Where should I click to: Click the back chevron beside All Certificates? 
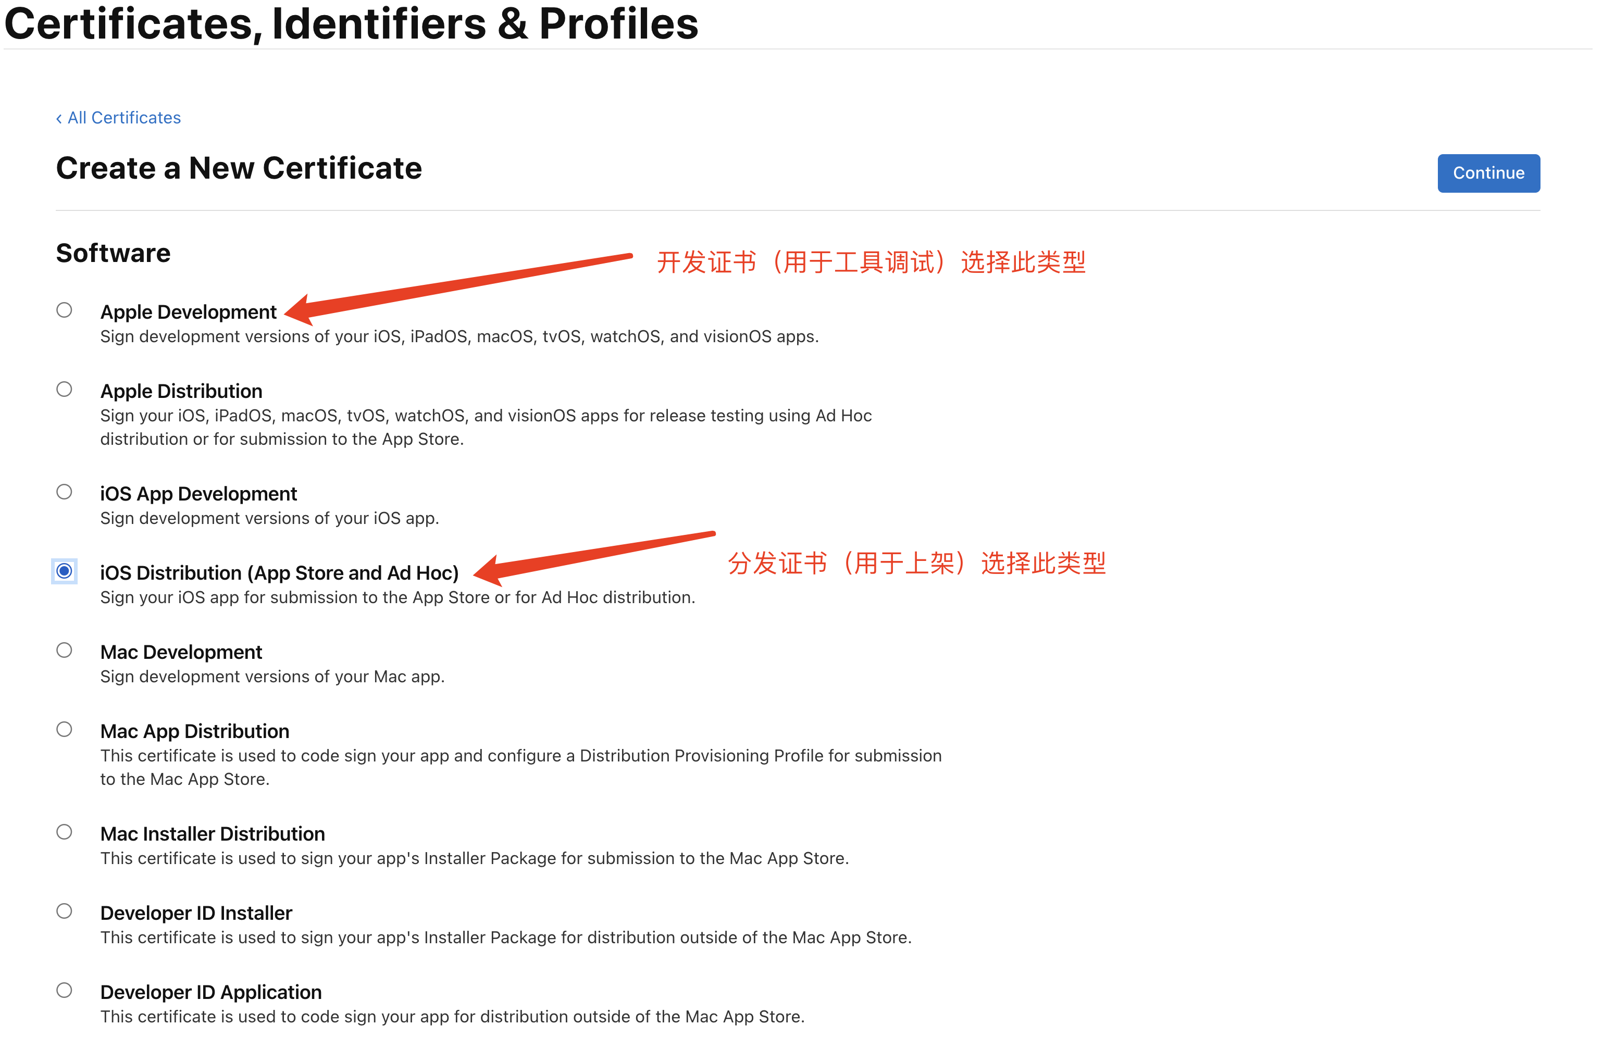pyautogui.click(x=59, y=119)
